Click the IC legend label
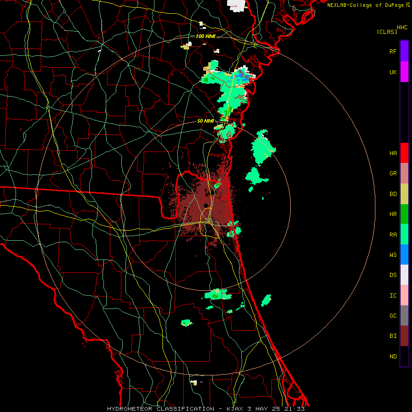 click(393, 296)
